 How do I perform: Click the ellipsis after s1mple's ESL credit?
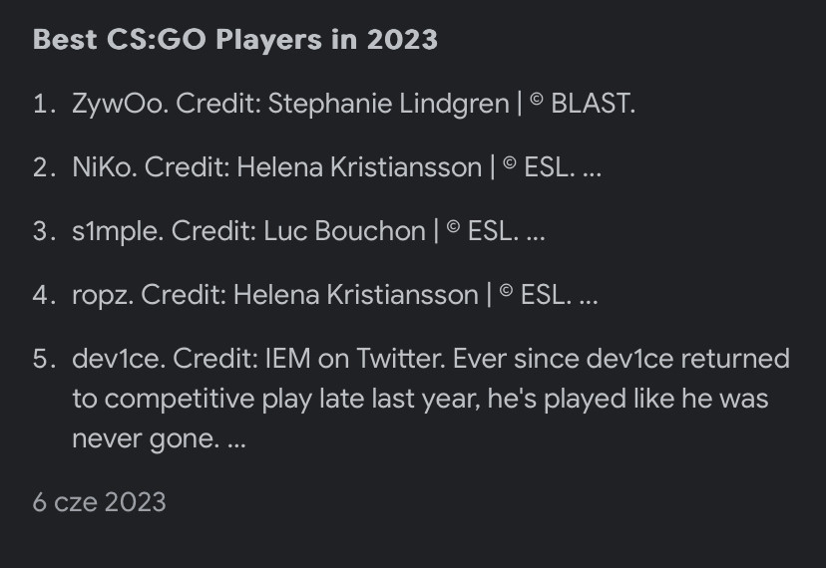[x=536, y=239]
